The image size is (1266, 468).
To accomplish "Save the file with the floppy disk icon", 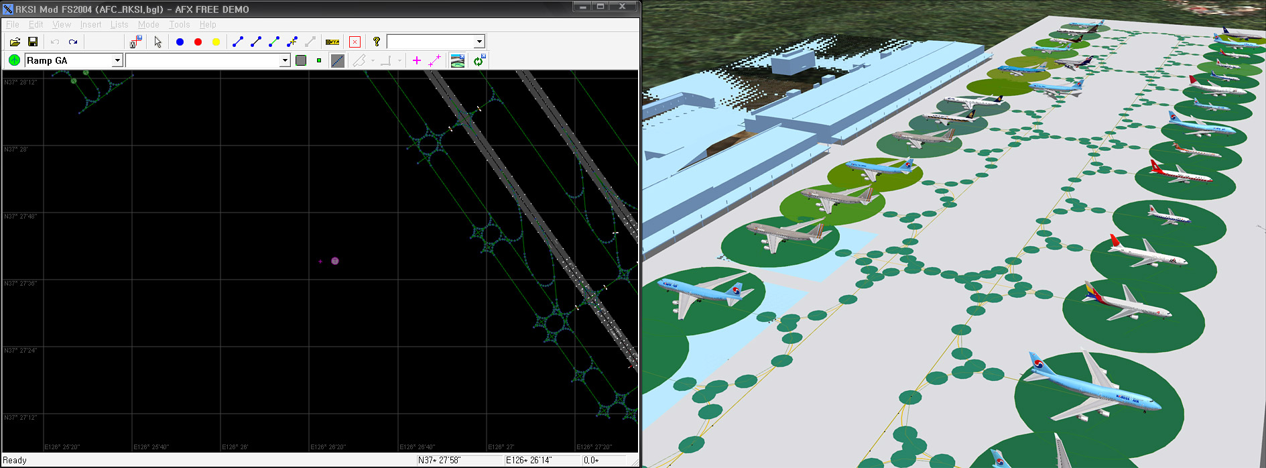I will click(33, 42).
